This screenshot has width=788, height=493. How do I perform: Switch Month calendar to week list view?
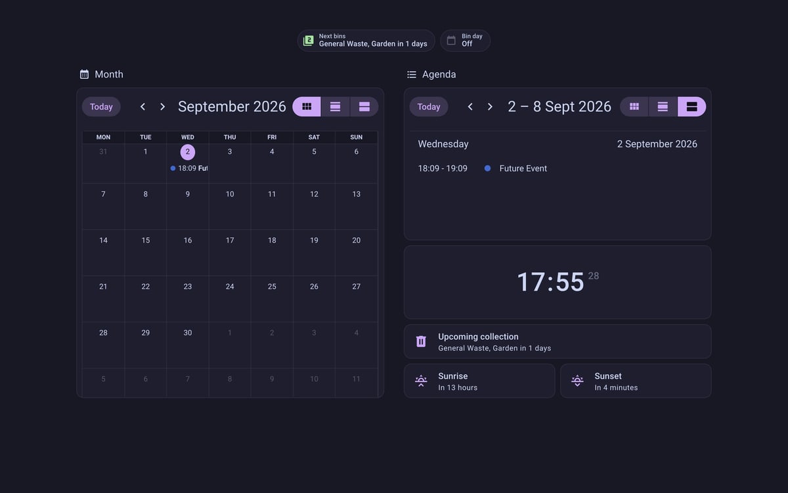pos(336,106)
